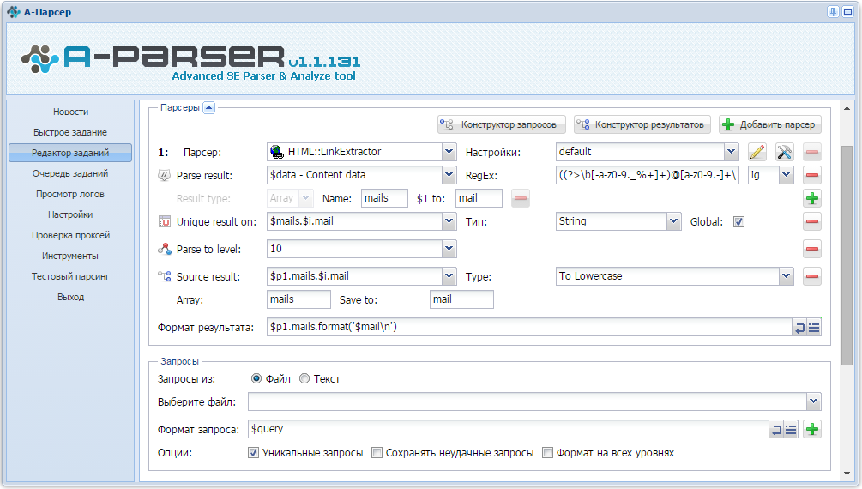Open the Парсер HTML::LinkExtractor dropdown

(x=449, y=152)
